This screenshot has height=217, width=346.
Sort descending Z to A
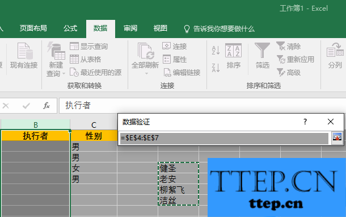pyautogui.click(x=216, y=68)
